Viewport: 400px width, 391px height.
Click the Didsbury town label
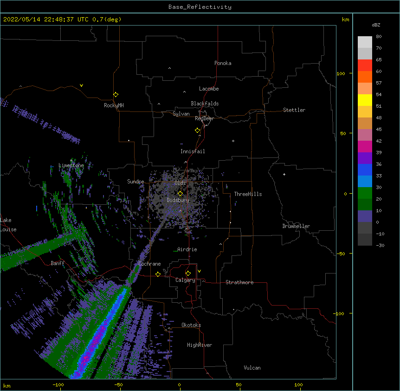[178, 200]
